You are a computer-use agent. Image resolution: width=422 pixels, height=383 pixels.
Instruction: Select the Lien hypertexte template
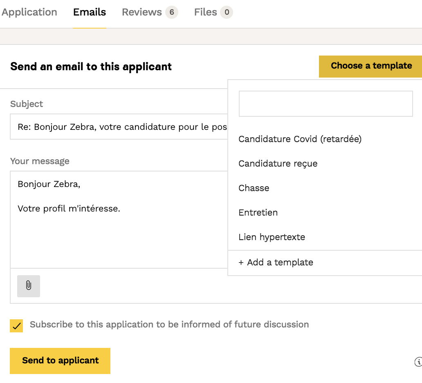point(272,237)
